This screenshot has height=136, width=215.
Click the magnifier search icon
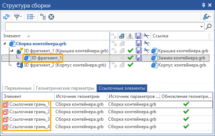tap(209, 27)
